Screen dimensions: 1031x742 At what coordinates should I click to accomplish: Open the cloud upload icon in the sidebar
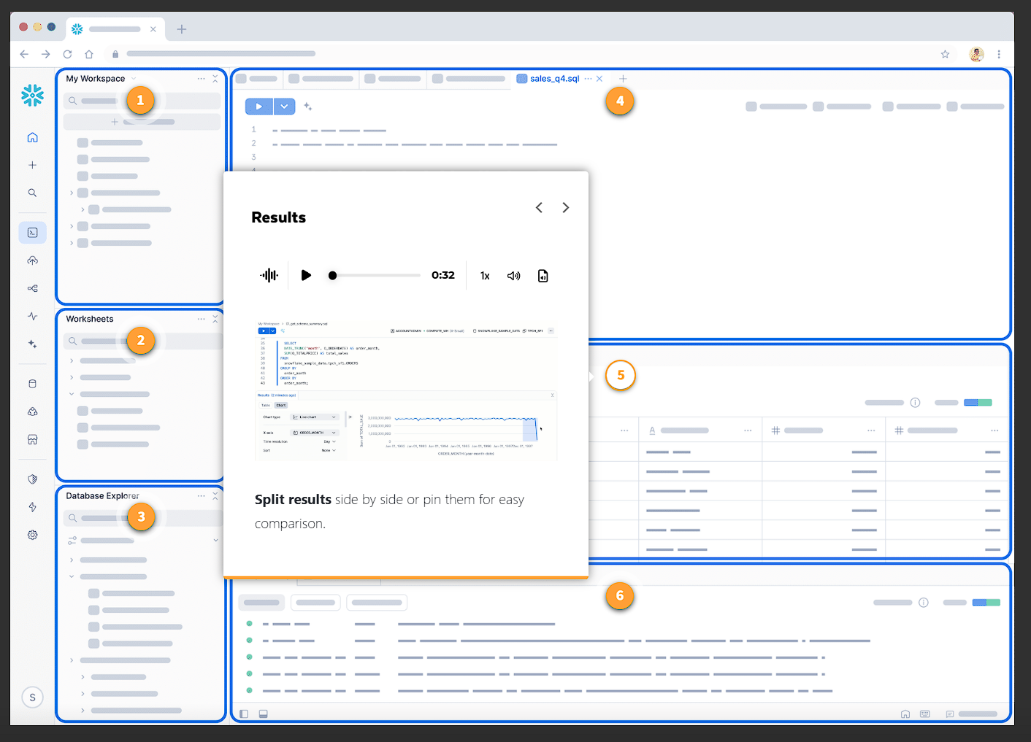(32, 260)
